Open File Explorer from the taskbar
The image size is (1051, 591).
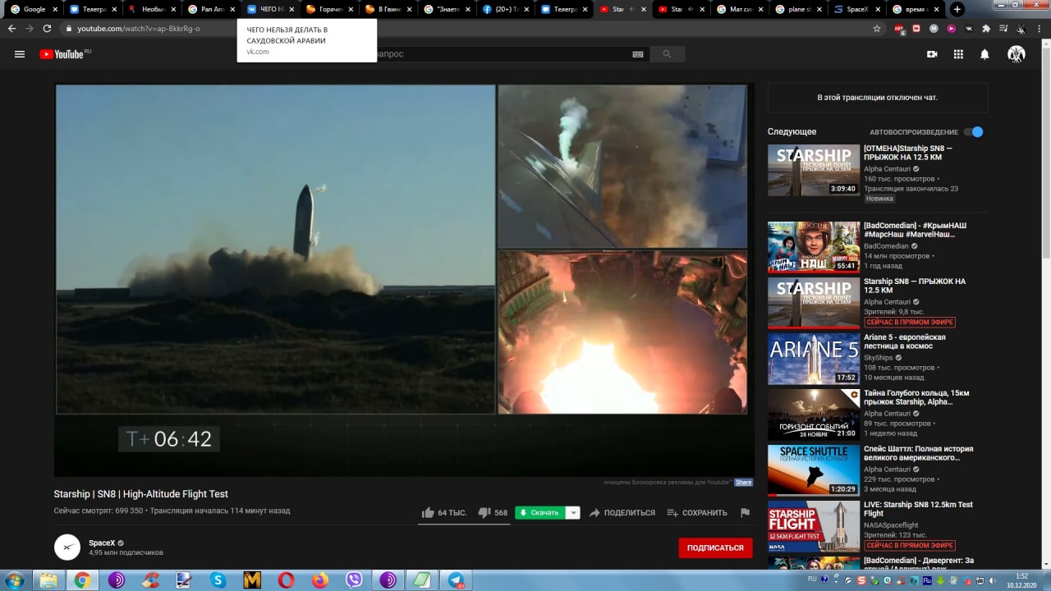point(48,580)
